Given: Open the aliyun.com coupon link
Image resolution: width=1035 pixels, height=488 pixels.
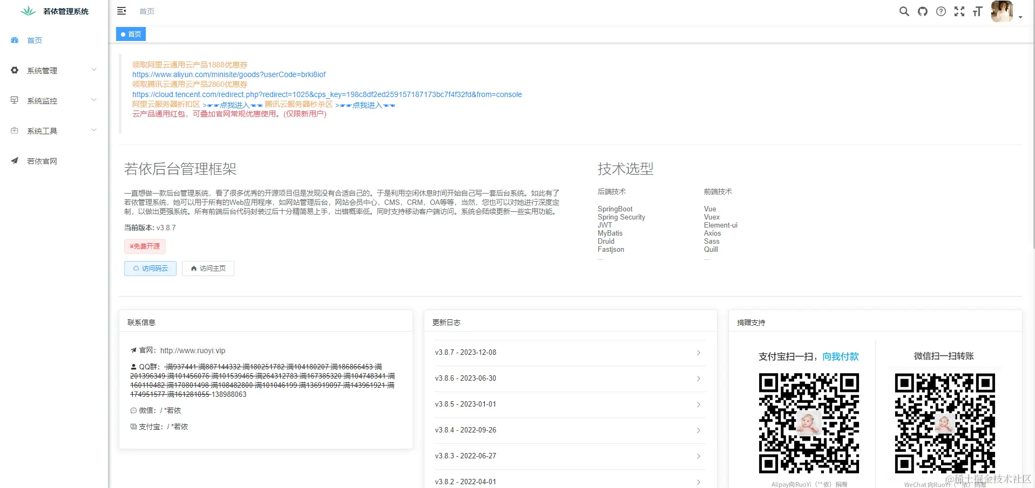Looking at the screenshot, I should (x=229, y=74).
